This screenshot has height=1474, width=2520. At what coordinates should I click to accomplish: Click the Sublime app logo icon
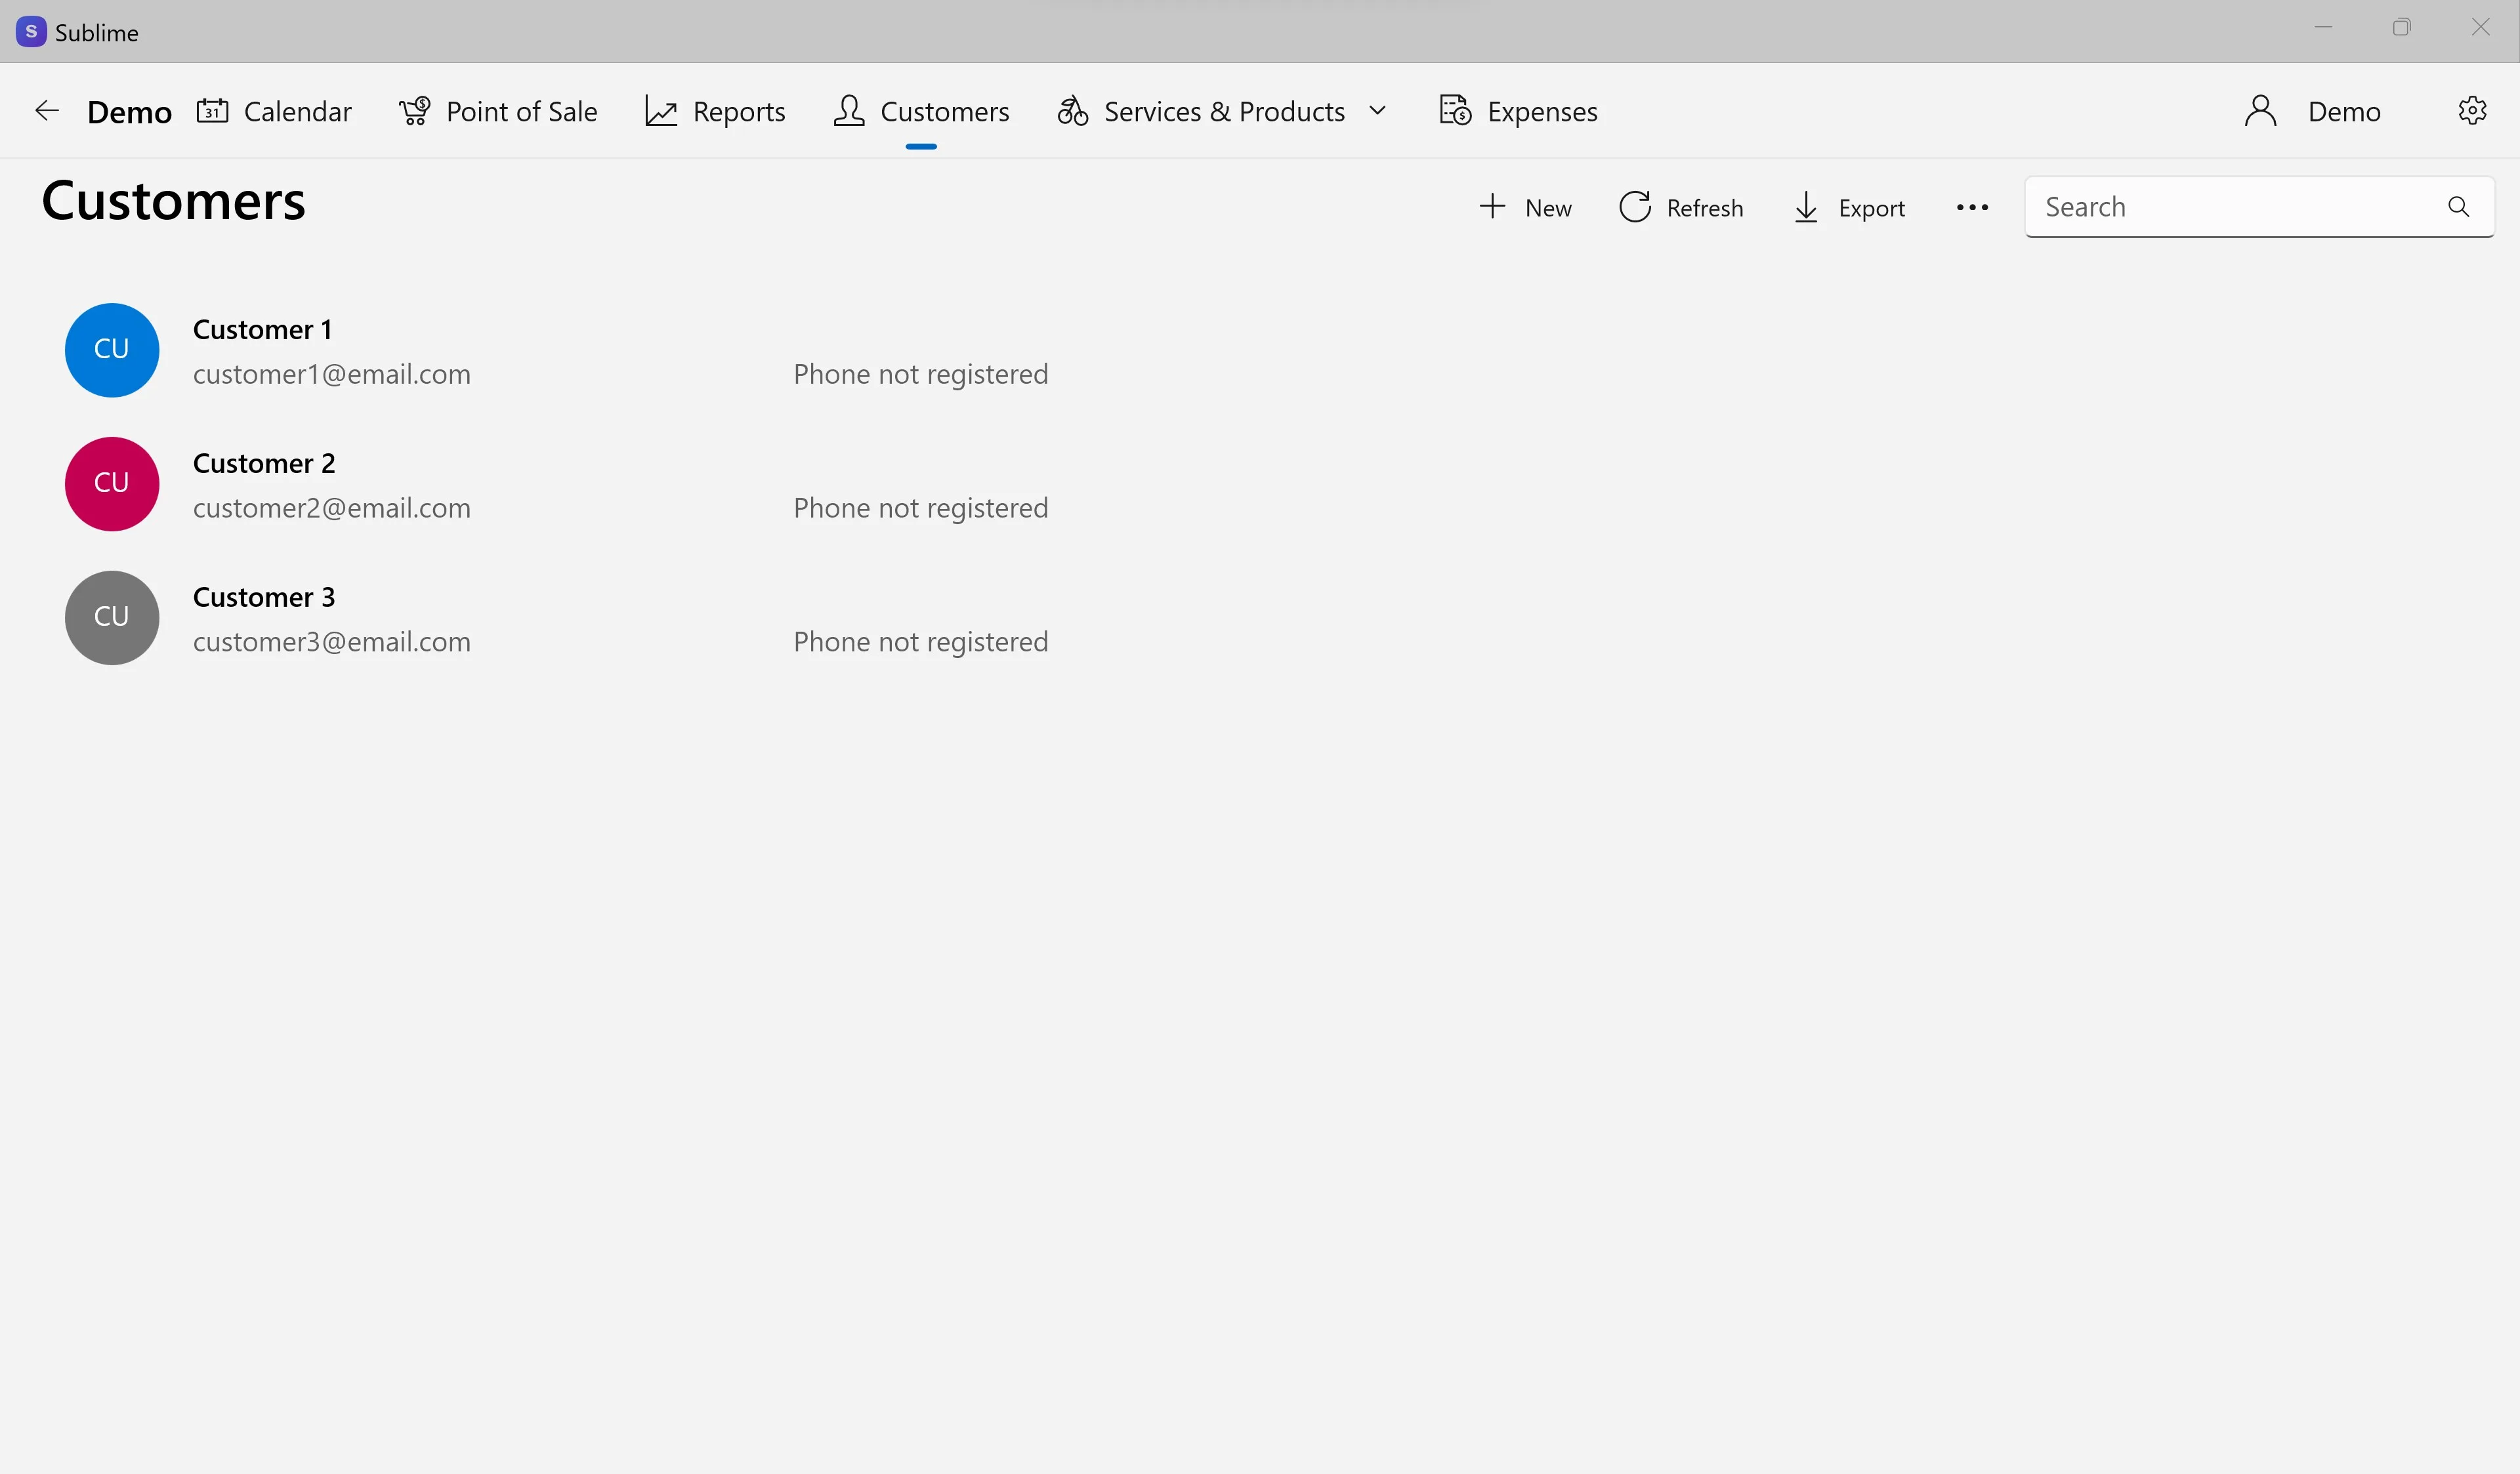[31, 31]
